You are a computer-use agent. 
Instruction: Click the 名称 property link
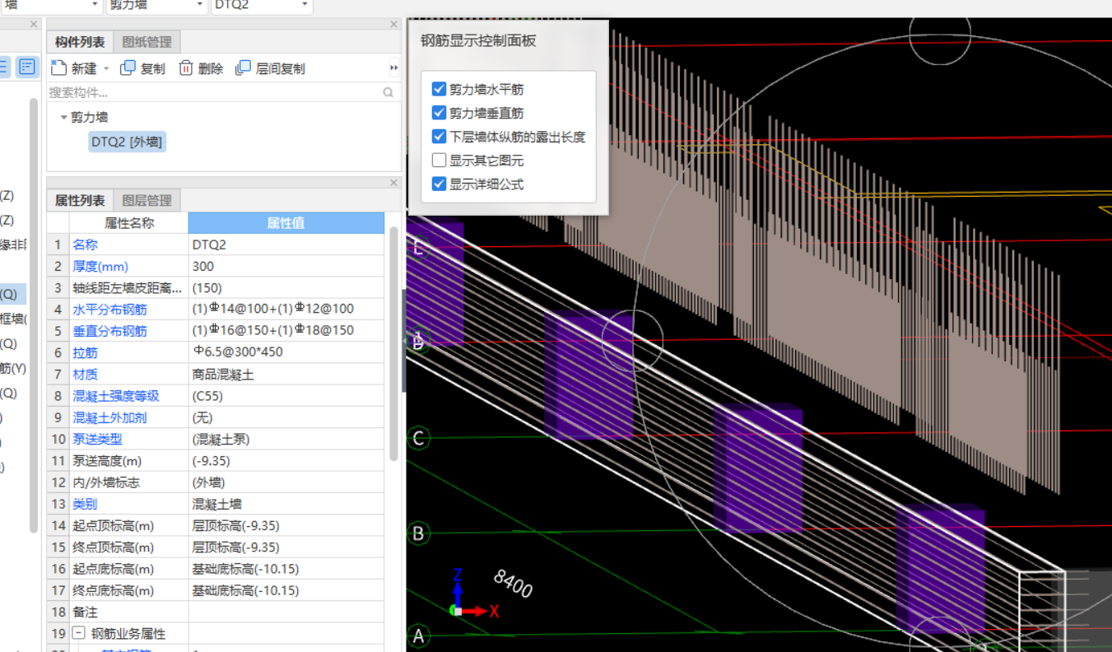pos(85,244)
